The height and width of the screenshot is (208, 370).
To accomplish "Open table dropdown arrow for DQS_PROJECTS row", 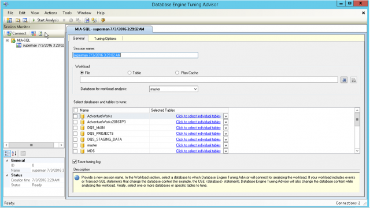I will 225,134.
